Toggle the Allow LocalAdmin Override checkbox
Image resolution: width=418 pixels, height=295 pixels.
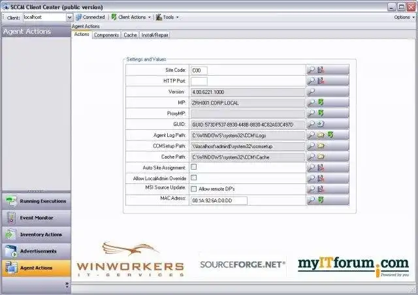(194, 178)
